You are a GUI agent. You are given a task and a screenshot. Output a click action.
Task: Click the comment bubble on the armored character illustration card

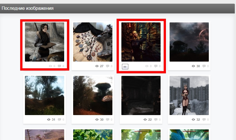click(x=59, y=66)
